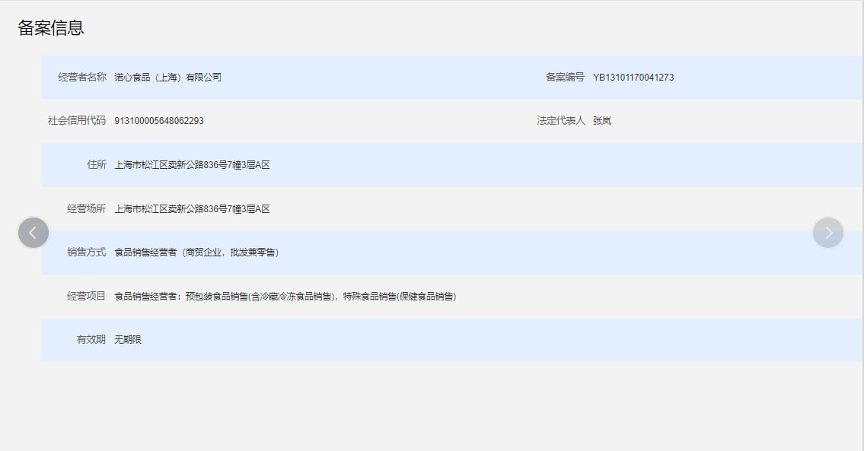Click the previous slide left arrow
This screenshot has height=451, width=864.
[33, 233]
